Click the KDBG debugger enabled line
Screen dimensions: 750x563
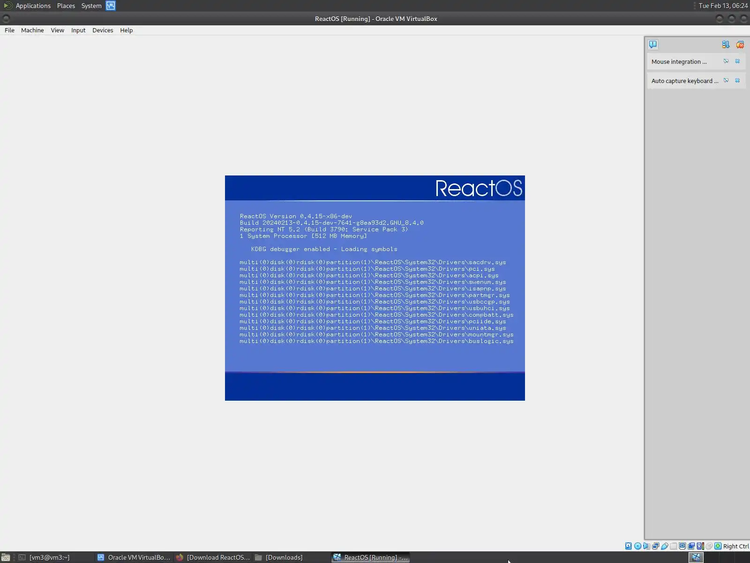click(x=324, y=249)
